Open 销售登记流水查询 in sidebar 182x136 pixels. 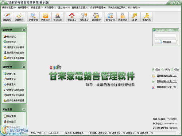tap(14, 90)
